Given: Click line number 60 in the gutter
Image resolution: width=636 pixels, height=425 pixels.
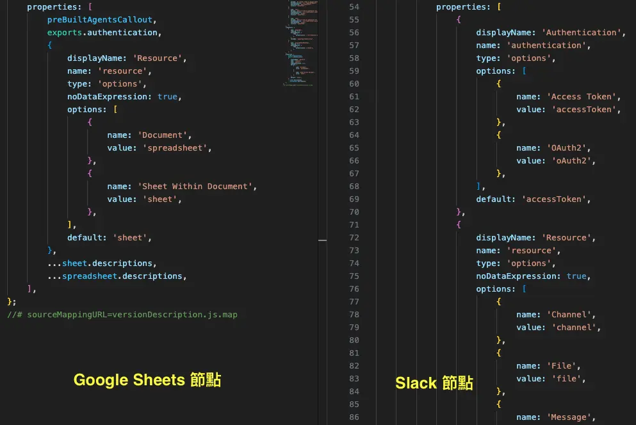Looking at the screenshot, I should [354, 83].
